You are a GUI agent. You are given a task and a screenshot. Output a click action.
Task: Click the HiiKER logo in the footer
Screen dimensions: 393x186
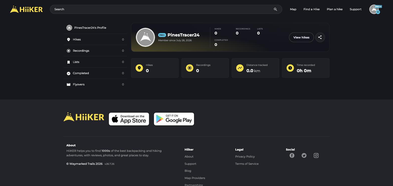pyautogui.click(x=84, y=117)
